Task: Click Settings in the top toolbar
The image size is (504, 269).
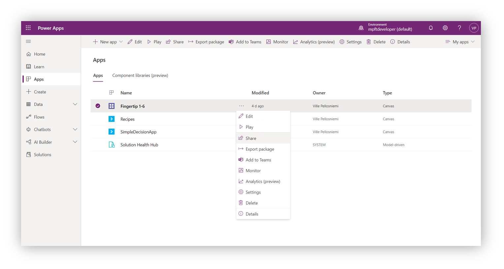Action: [x=350, y=42]
